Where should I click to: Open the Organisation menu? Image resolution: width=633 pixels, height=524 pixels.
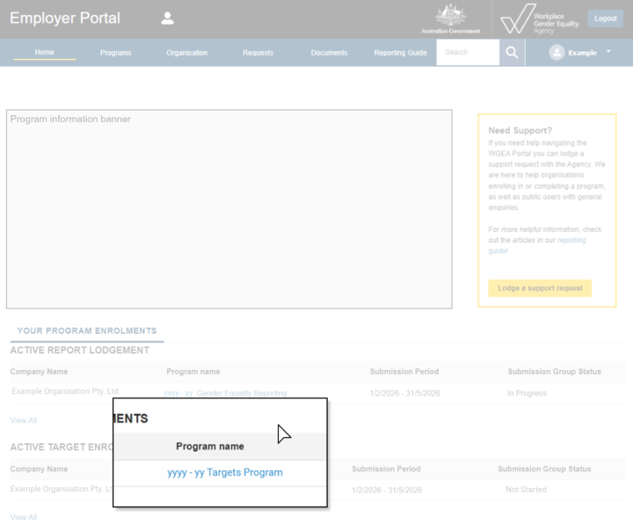point(187,53)
